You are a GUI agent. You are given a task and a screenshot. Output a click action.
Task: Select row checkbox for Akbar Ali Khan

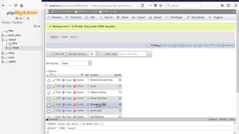pyautogui.click(x=49, y=99)
